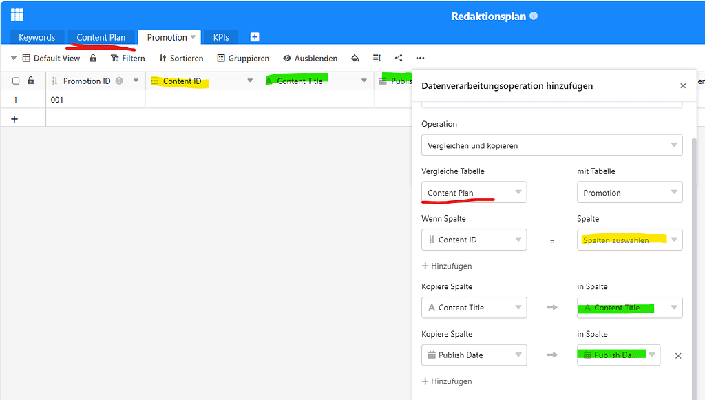705x400 pixels.
Task: Open the ellipsis more options icon
Action: [420, 59]
